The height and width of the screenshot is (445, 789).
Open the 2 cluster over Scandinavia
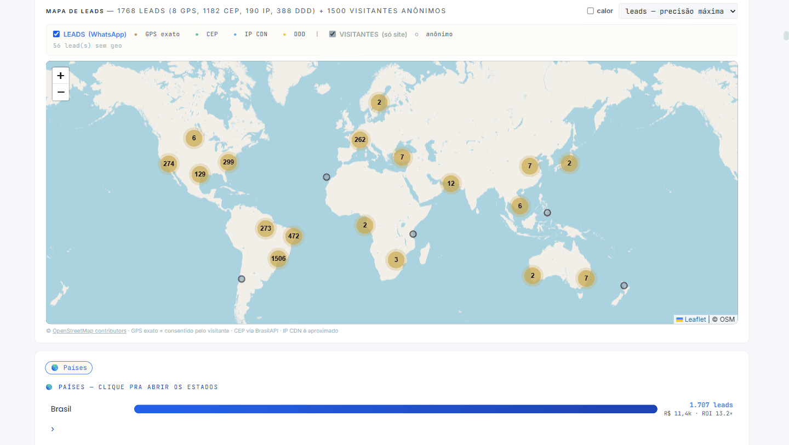coord(379,102)
